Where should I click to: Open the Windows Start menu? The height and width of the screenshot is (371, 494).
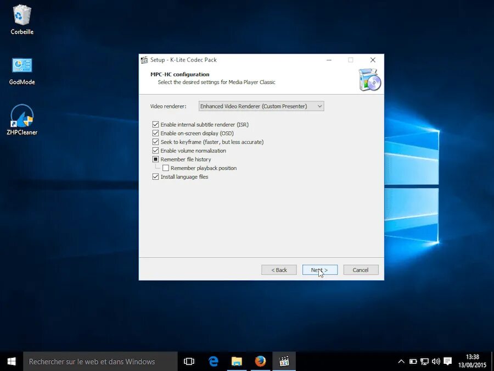12,362
